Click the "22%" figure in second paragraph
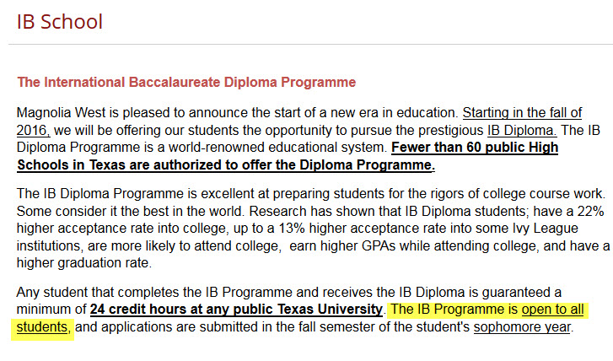The image size is (613, 361). (591, 211)
